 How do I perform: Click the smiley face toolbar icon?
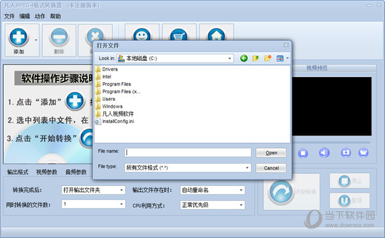click(x=142, y=35)
